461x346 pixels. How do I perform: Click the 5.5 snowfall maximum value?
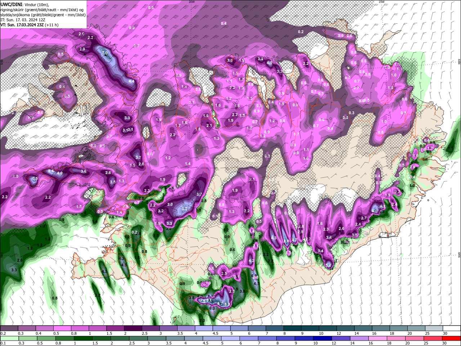tap(185, 209)
